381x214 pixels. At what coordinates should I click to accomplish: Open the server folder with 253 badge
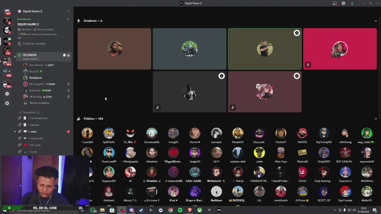pyautogui.click(x=7, y=72)
